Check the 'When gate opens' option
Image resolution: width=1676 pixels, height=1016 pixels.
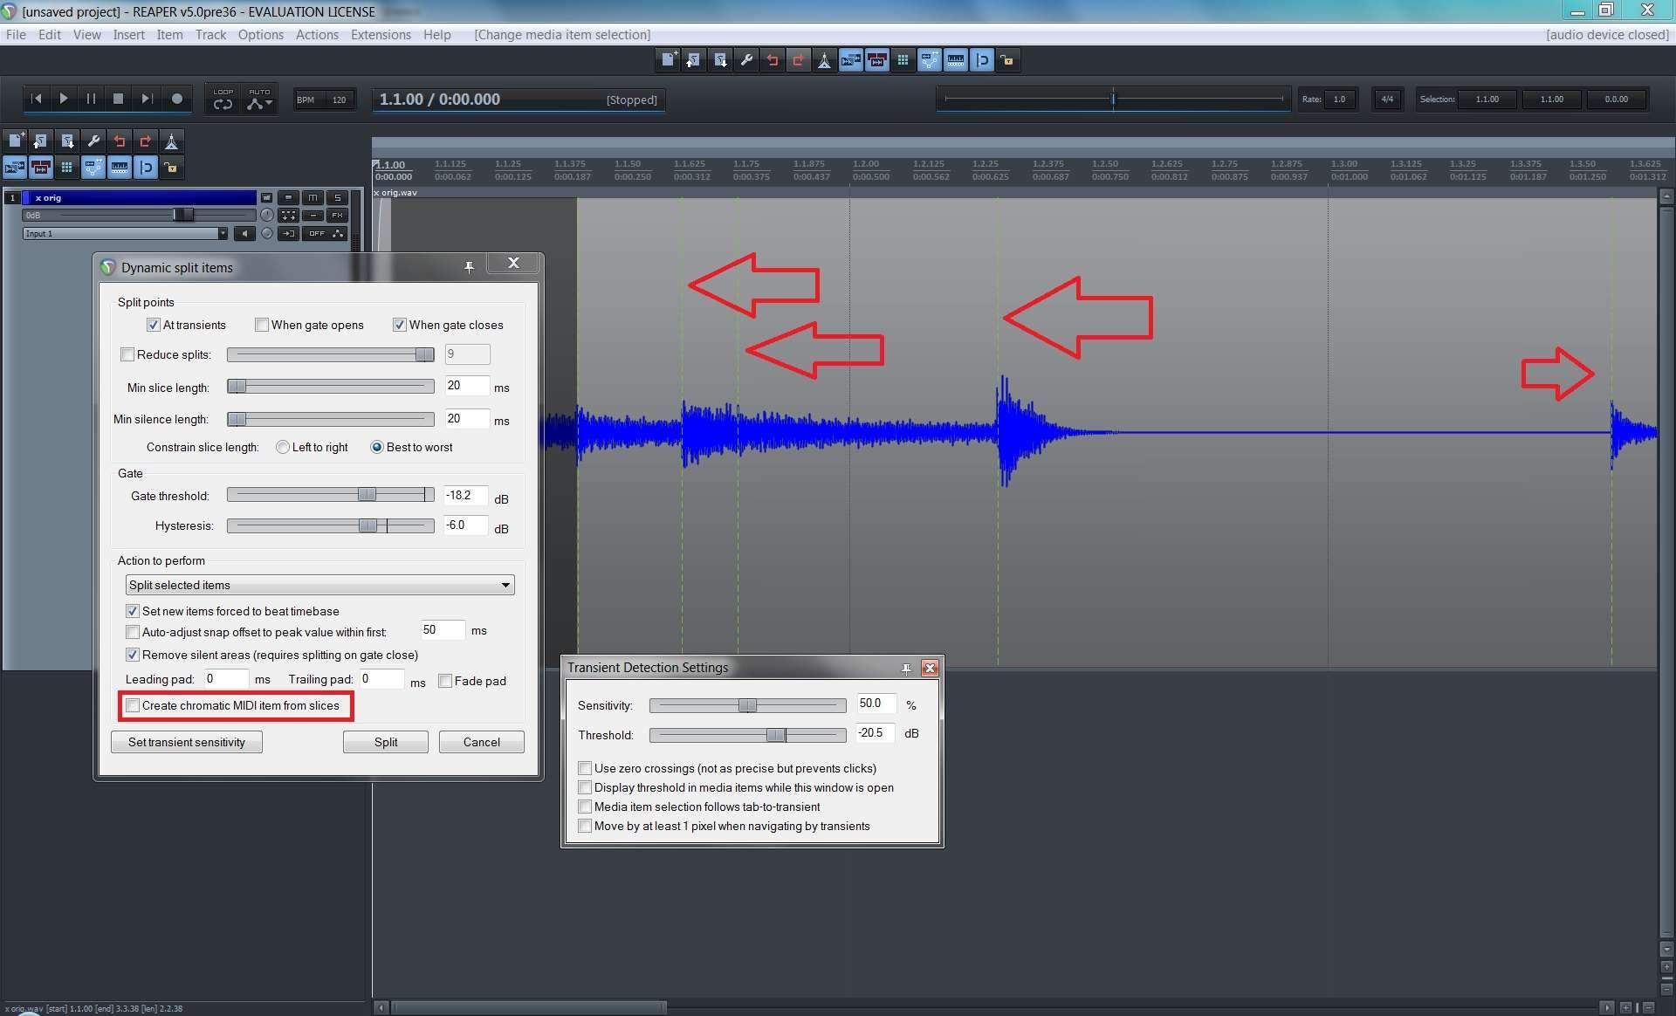coord(262,325)
